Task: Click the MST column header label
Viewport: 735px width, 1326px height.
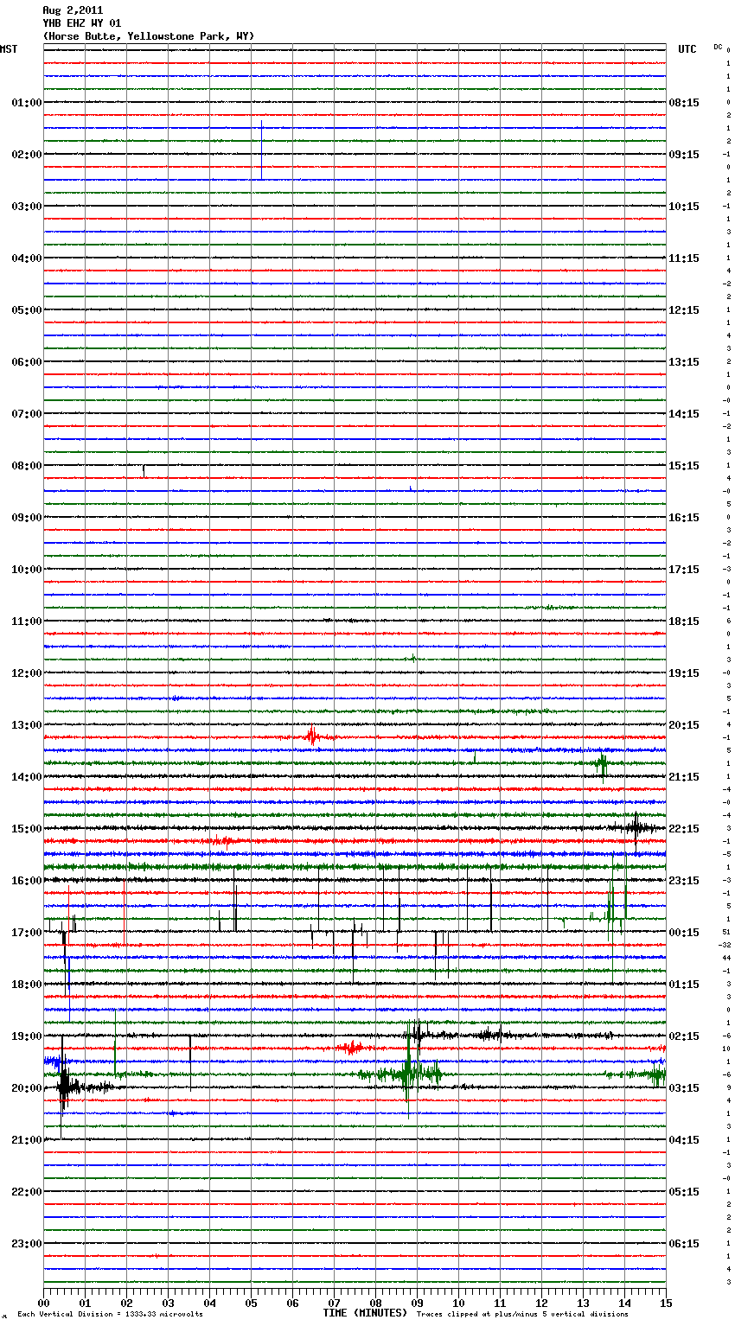Action: pyautogui.click(x=9, y=49)
